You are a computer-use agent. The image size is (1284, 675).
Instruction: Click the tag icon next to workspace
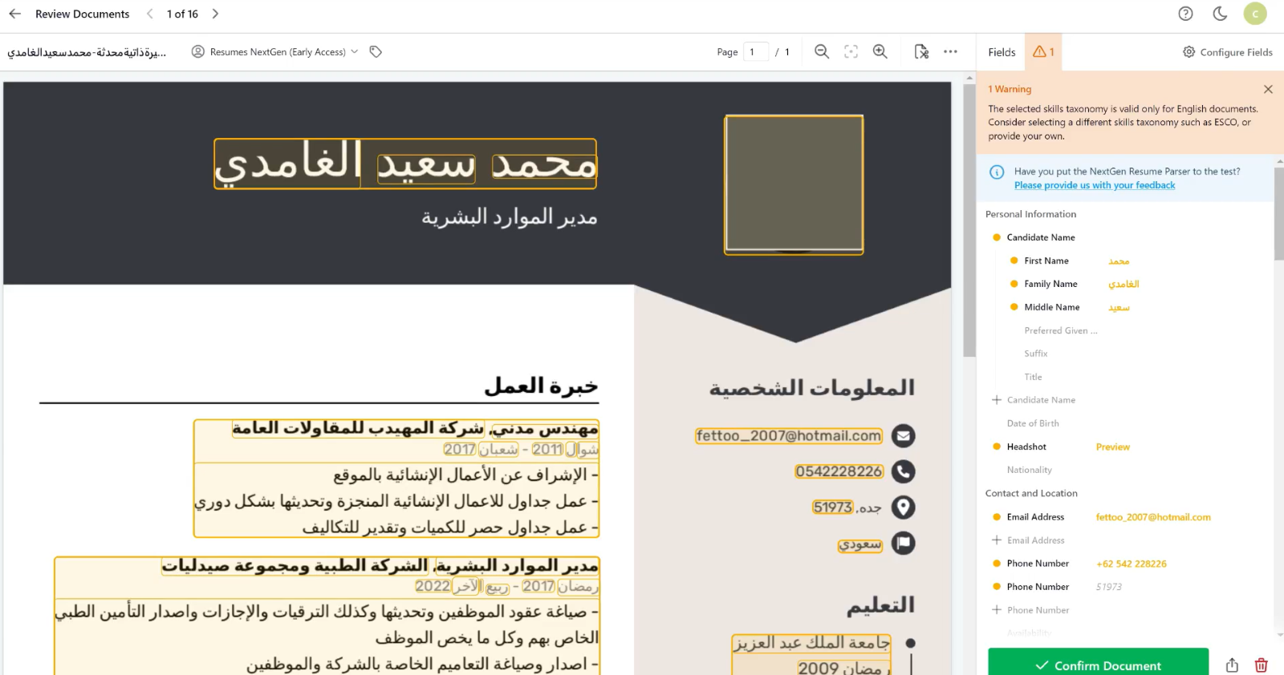pos(376,52)
